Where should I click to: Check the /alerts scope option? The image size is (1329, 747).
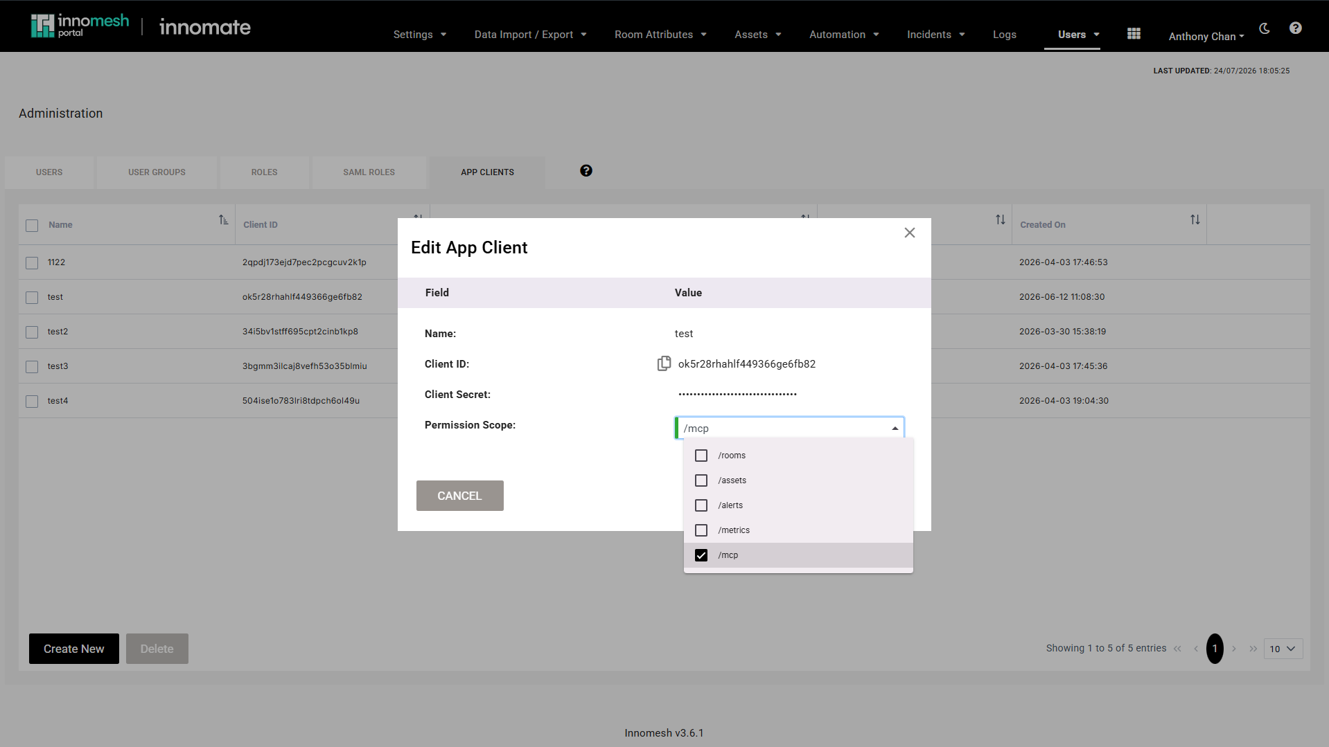tap(701, 505)
